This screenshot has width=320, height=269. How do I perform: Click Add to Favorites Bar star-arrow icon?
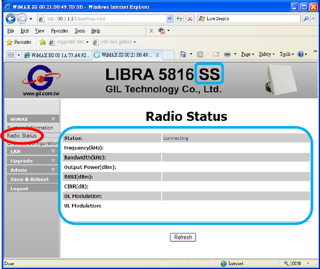[42, 42]
